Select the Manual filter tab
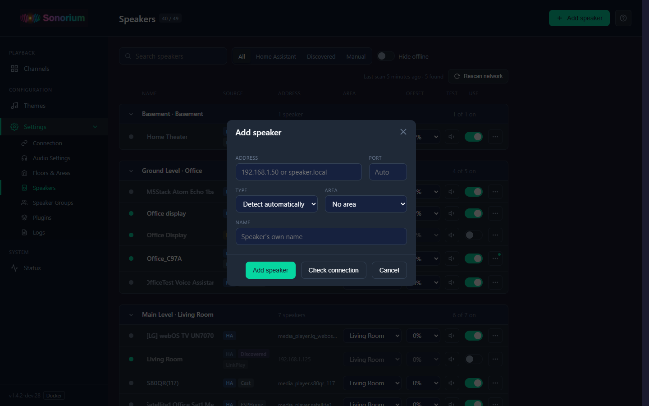The width and height of the screenshot is (649, 406). coord(356,56)
